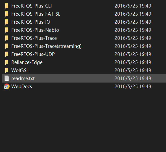This screenshot has height=152, width=166.
Task: Select the FreeRTOS-Plus-UDP modified date
Action: click(133, 54)
